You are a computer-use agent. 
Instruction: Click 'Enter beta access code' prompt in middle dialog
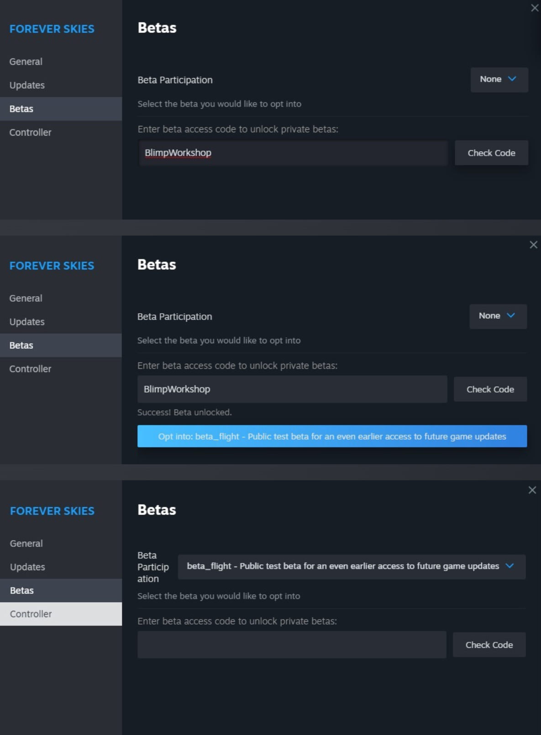coord(237,366)
